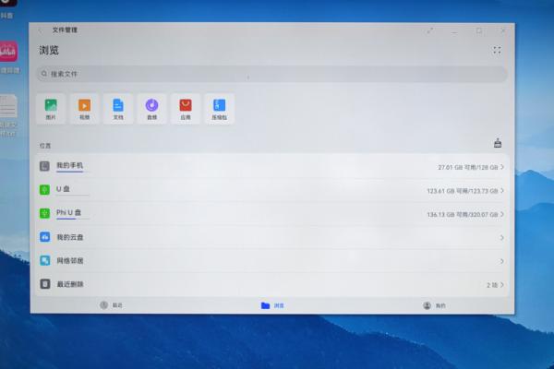This screenshot has height=369, width=554.
Task: Click the pink desktop app icon
Action: coord(7,52)
